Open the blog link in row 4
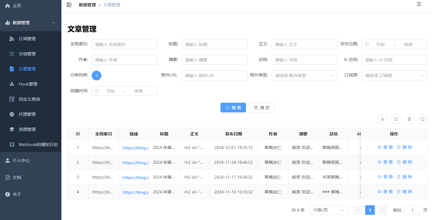This screenshot has height=220, width=432. click(x=136, y=192)
